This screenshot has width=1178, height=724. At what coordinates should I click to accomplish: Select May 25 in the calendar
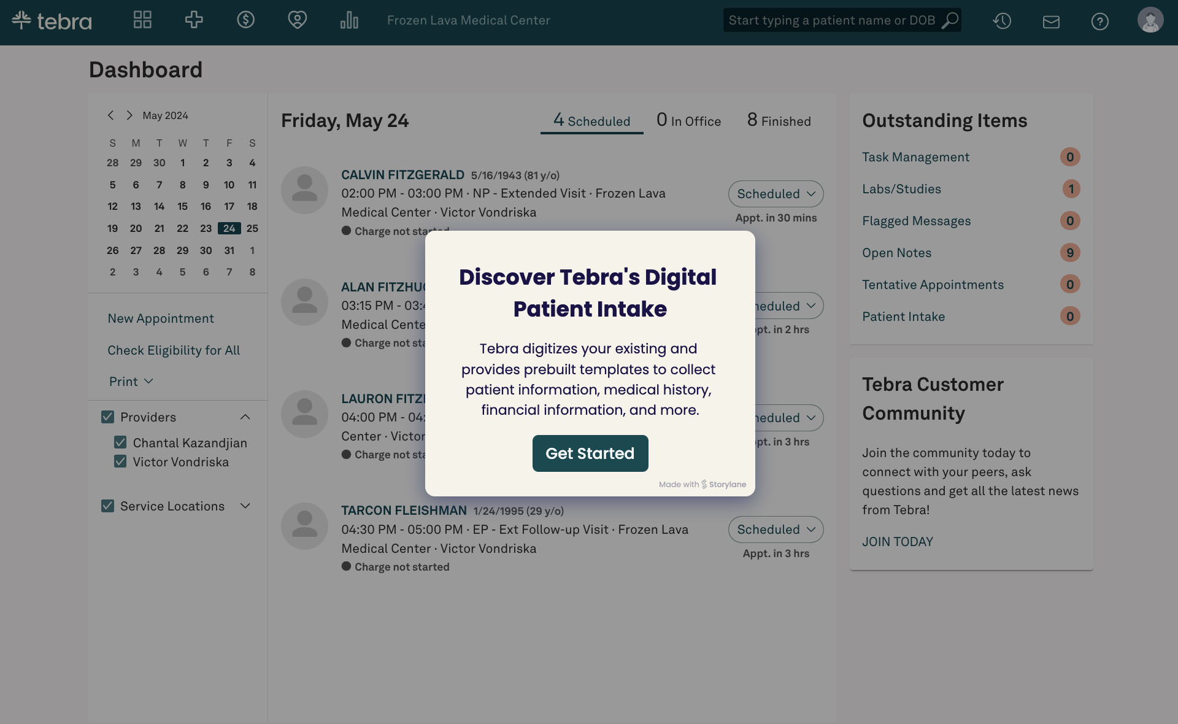click(252, 228)
